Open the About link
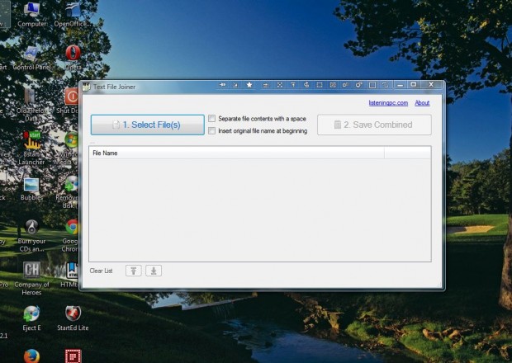512x363 pixels. click(422, 103)
